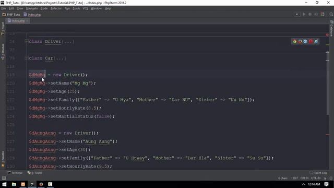334x188 pixels.
Task: Click PHP_Tuto breadcrumb in navigation bar
Action: point(11,15)
